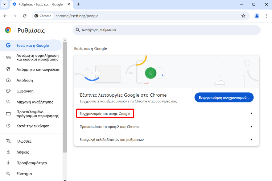Open Απόρρητο και ασφάλεια settings

click(x=31, y=69)
